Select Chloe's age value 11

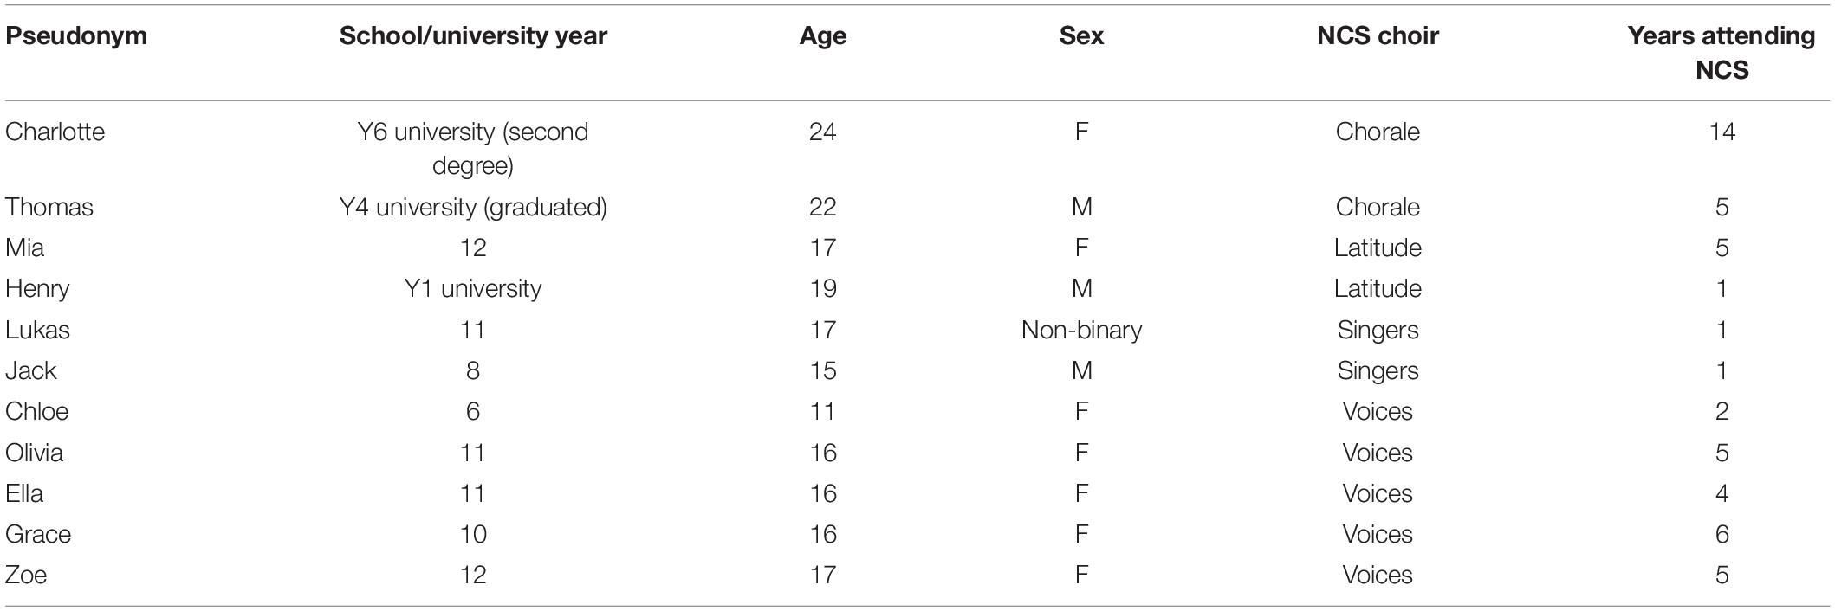(823, 411)
